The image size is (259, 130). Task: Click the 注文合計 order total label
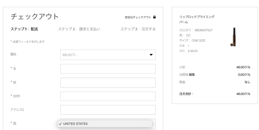(186, 94)
